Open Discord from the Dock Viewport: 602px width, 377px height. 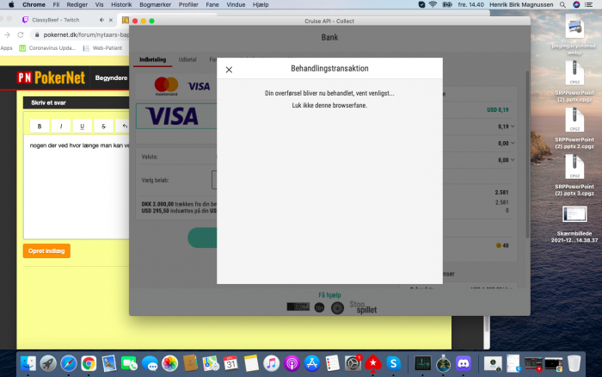point(464,363)
